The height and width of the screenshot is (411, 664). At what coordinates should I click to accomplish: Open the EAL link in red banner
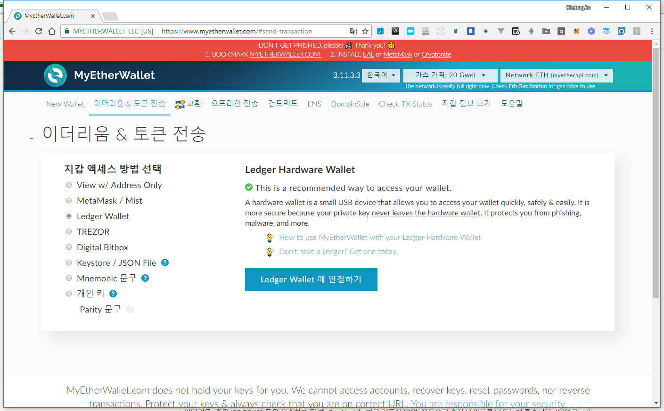(368, 55)
